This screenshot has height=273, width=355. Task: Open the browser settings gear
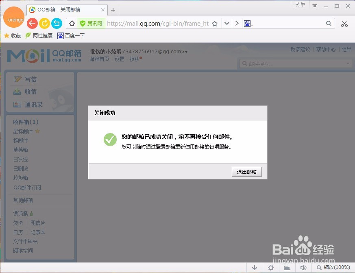click(x=271, y=268)
